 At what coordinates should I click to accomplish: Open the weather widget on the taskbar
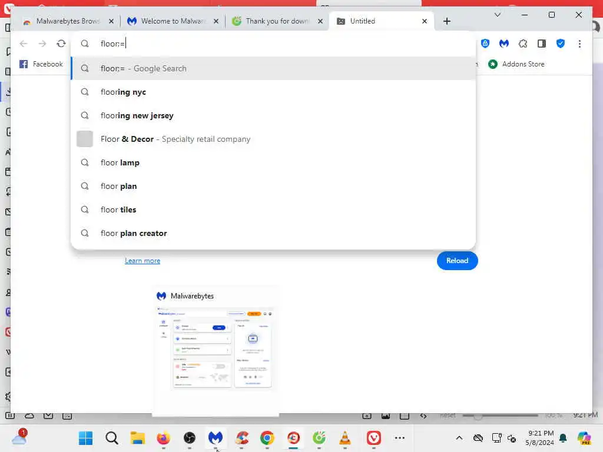point(19,437)
